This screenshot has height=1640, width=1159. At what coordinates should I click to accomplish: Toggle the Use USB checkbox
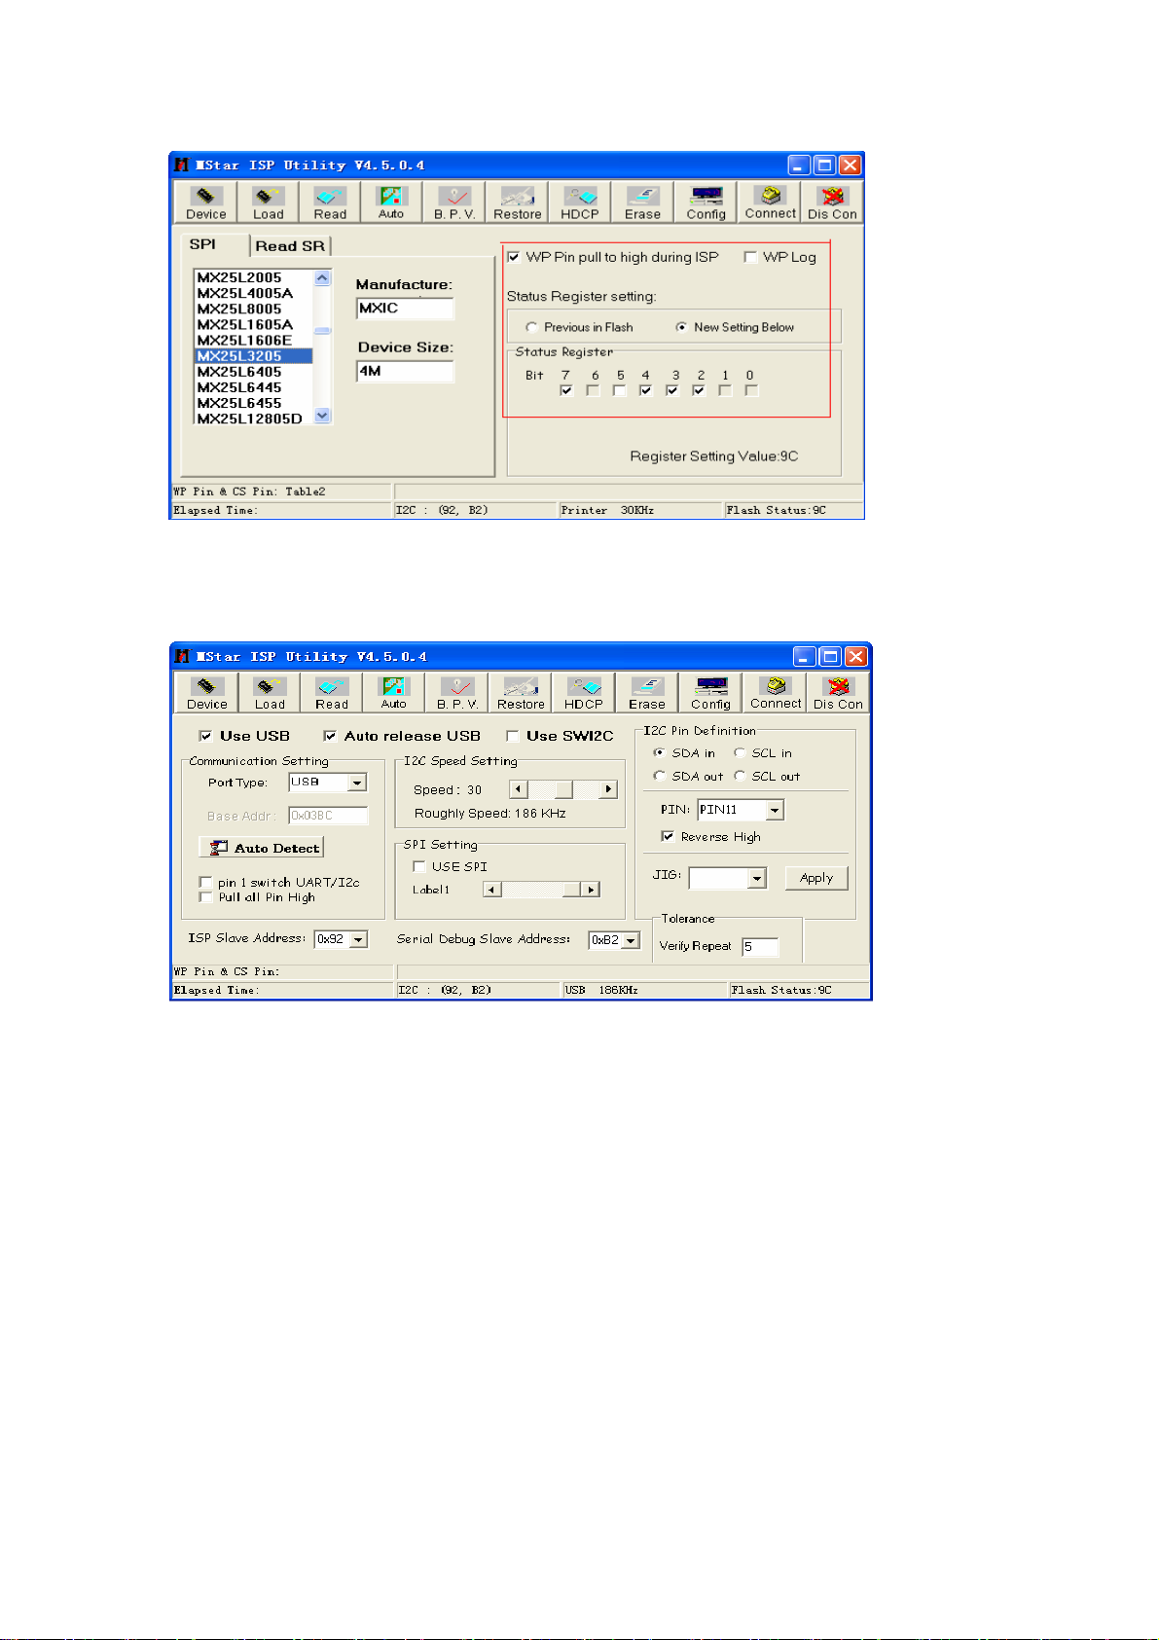(205, 736)
